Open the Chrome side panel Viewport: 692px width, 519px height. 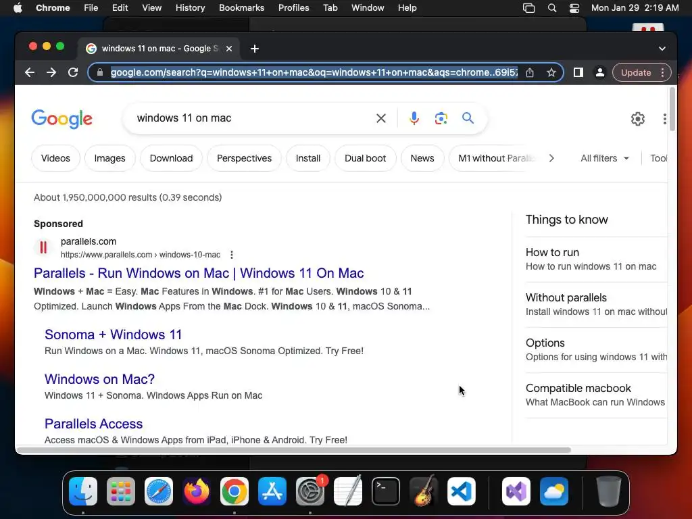[578, 72]
